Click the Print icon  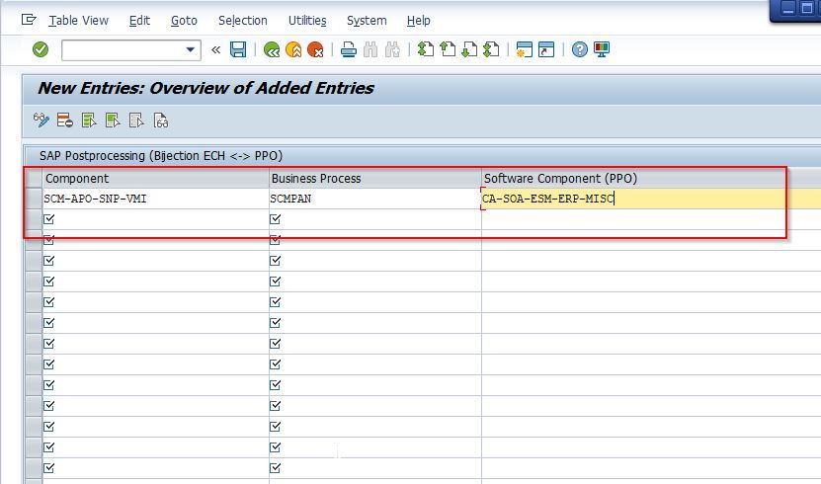(349, 49)
